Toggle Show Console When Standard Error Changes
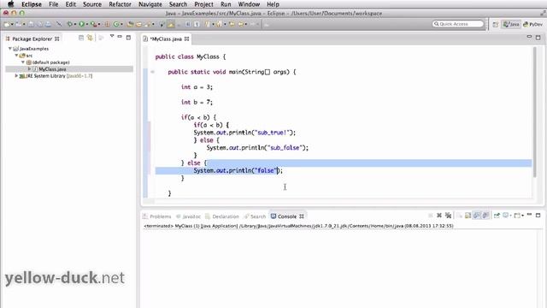The height and width of the screenshot is (308, 547). click(x=485, y=216)
